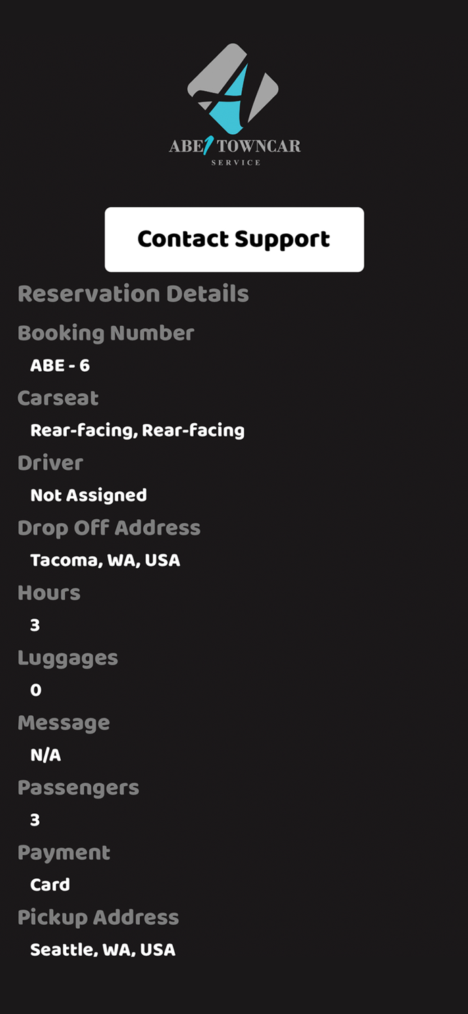
Task: Select the Drop Off Address label
Action: pyautogui.click(x=109, y=527)
